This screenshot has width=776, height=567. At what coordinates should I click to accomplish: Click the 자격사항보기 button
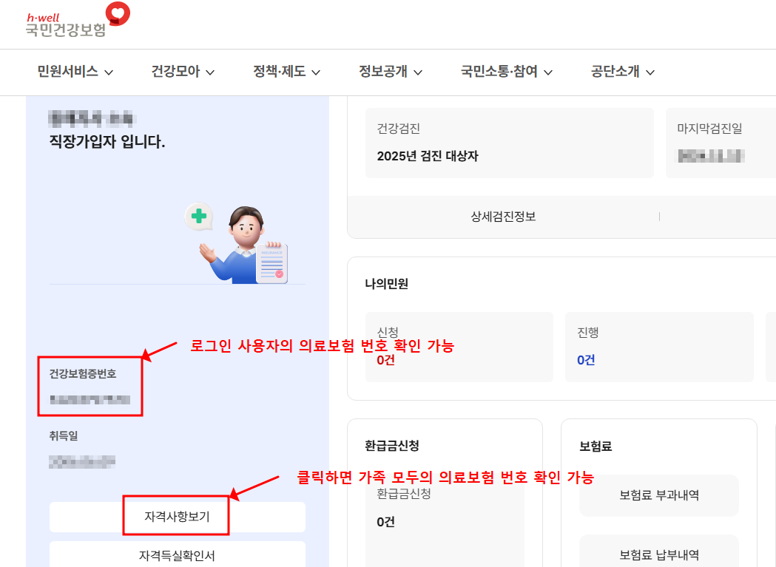pos(178,517)
